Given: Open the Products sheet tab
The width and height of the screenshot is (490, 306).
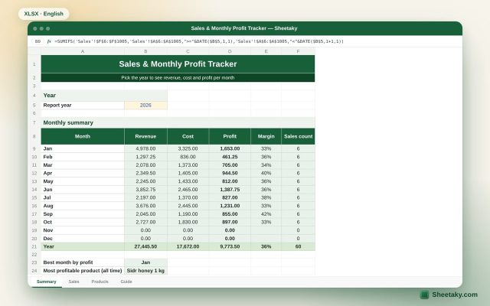Looking at the screenshot, I should (100, 282).
